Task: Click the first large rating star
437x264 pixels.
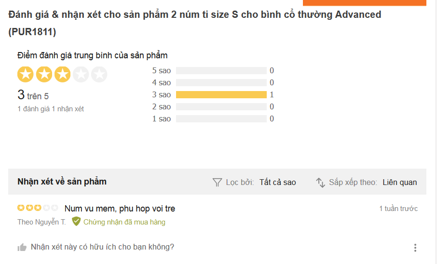Action: (x=26, y=75)
